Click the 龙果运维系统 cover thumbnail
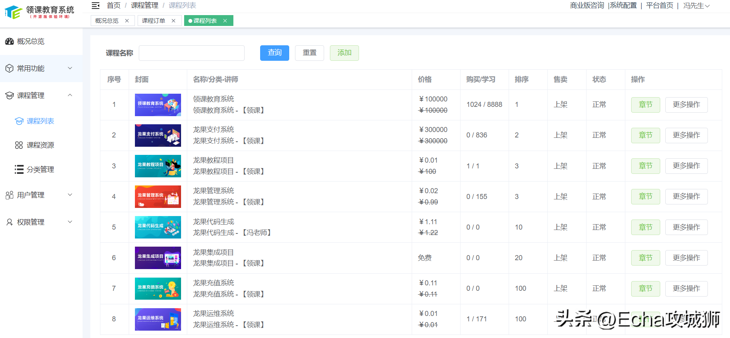Viewport: 730px width, 338px height. [158, 319]
